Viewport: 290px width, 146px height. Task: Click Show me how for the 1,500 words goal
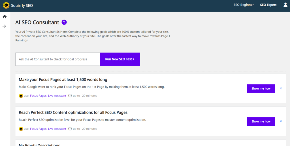[261, 88]
